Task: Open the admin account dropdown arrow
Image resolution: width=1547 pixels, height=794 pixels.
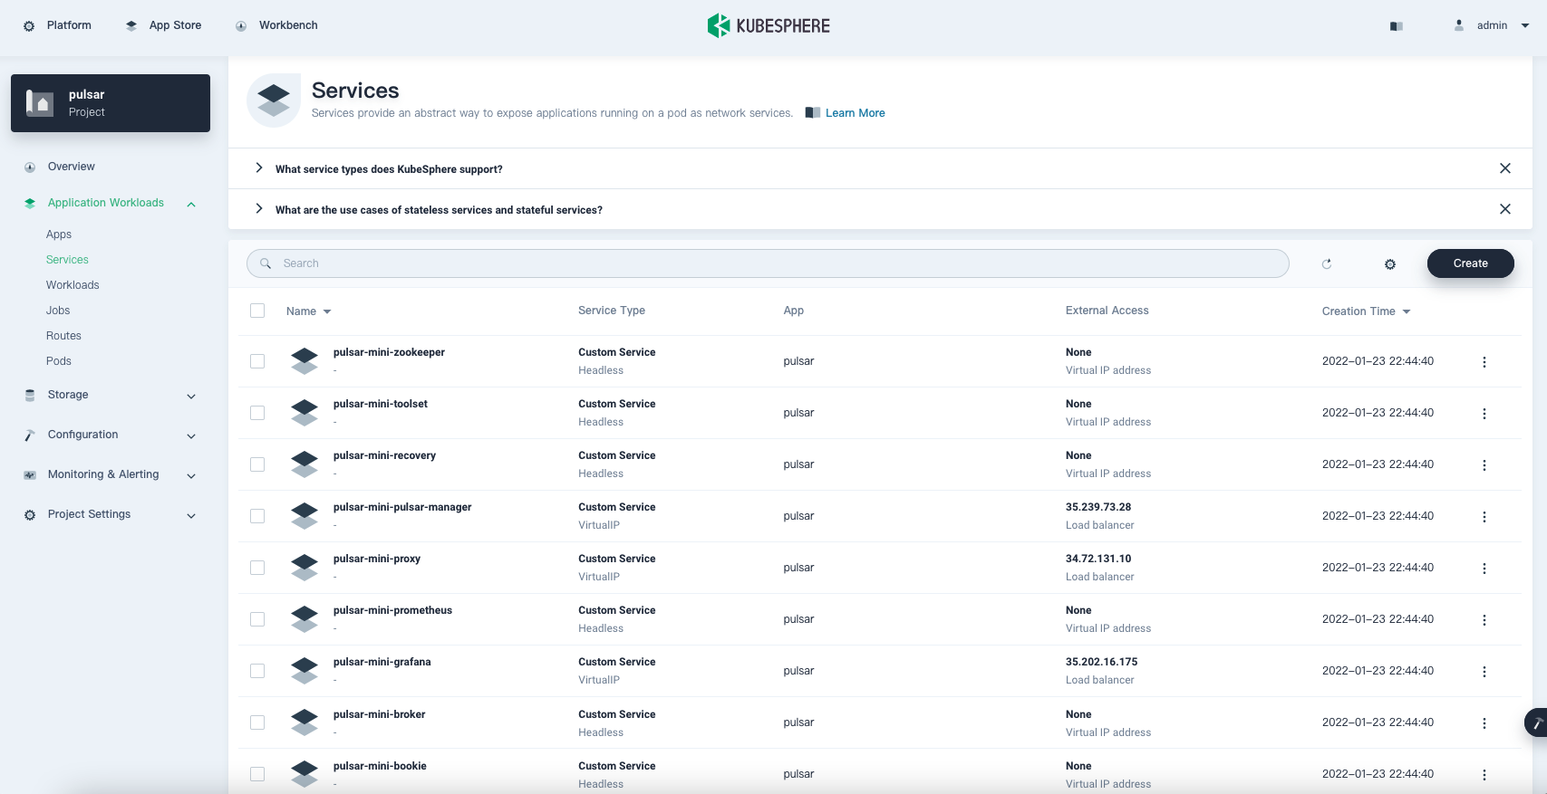Action: [1525, 25]
